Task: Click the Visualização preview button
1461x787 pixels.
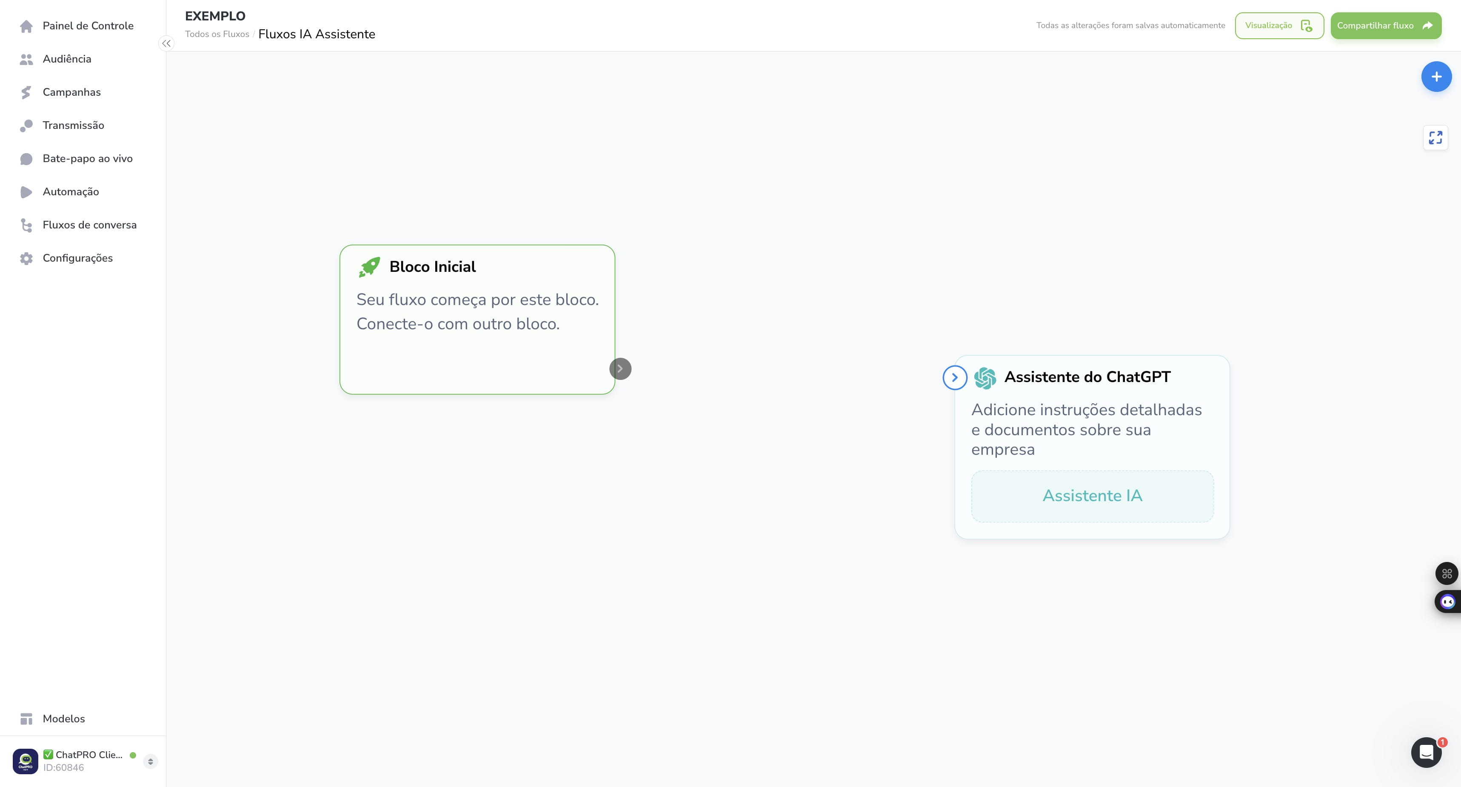Action: click(x=1279, y=26)
